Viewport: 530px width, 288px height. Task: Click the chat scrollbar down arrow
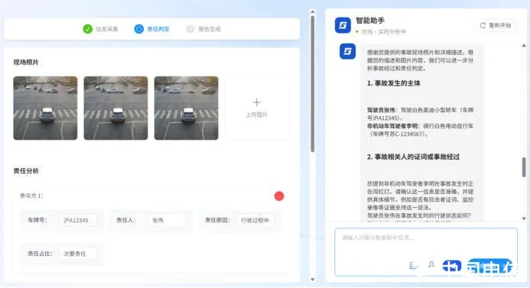click(x=524, y=218)
